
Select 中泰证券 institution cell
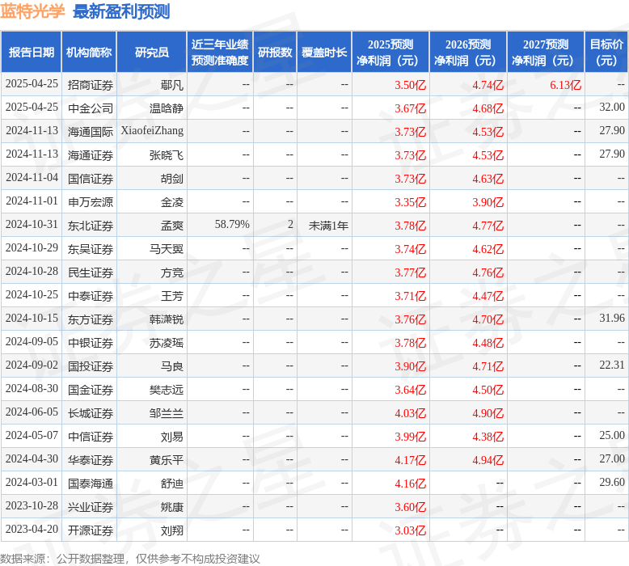coord(91,296)
